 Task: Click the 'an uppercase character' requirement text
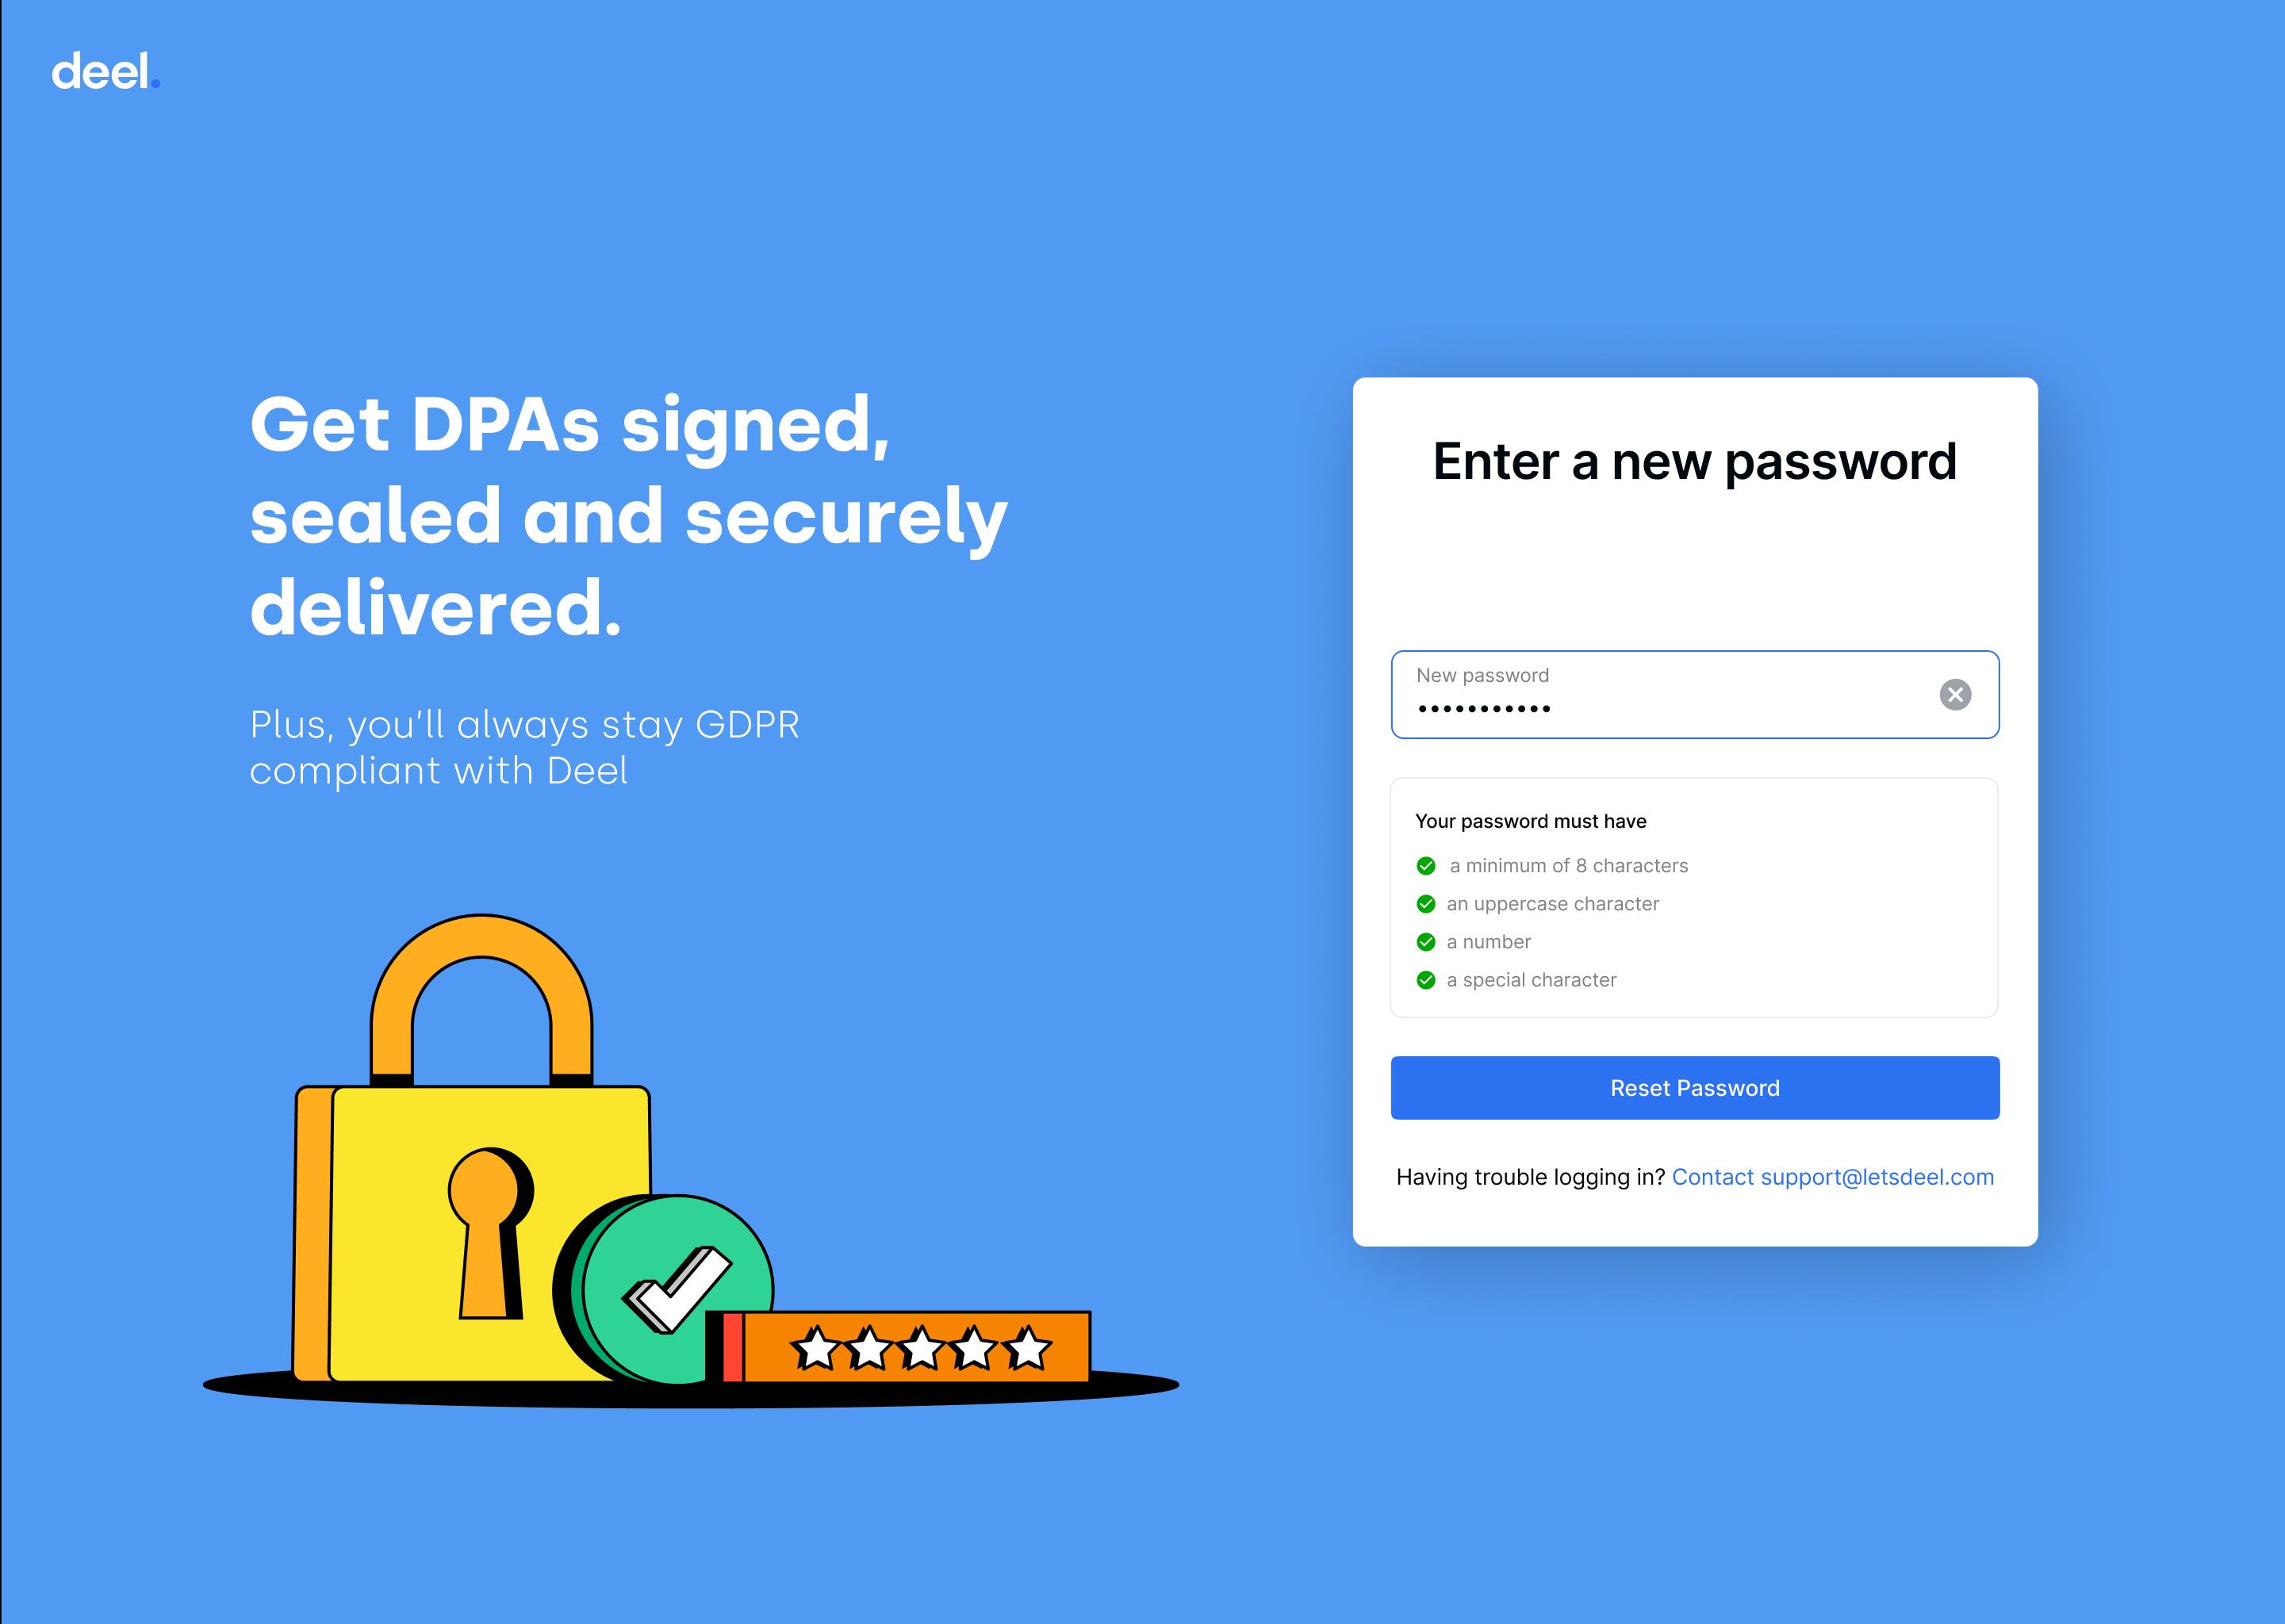1553,904
